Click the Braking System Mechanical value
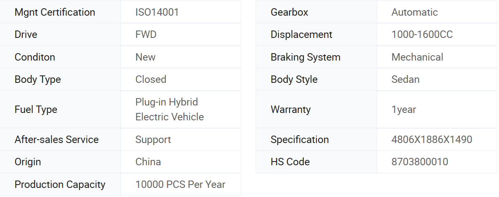 (x=417, y=57)
